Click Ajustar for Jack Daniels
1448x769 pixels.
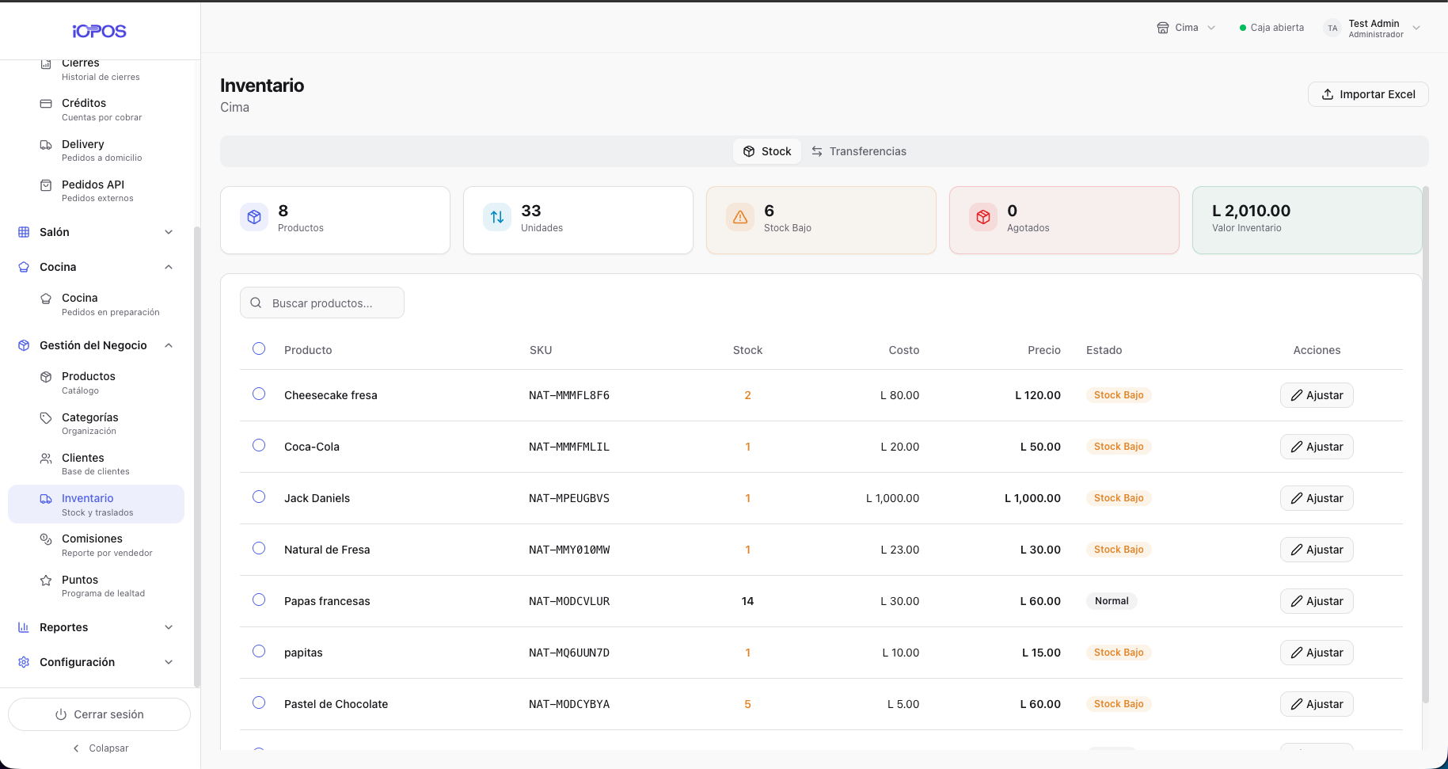click(x=1317, y=498)
